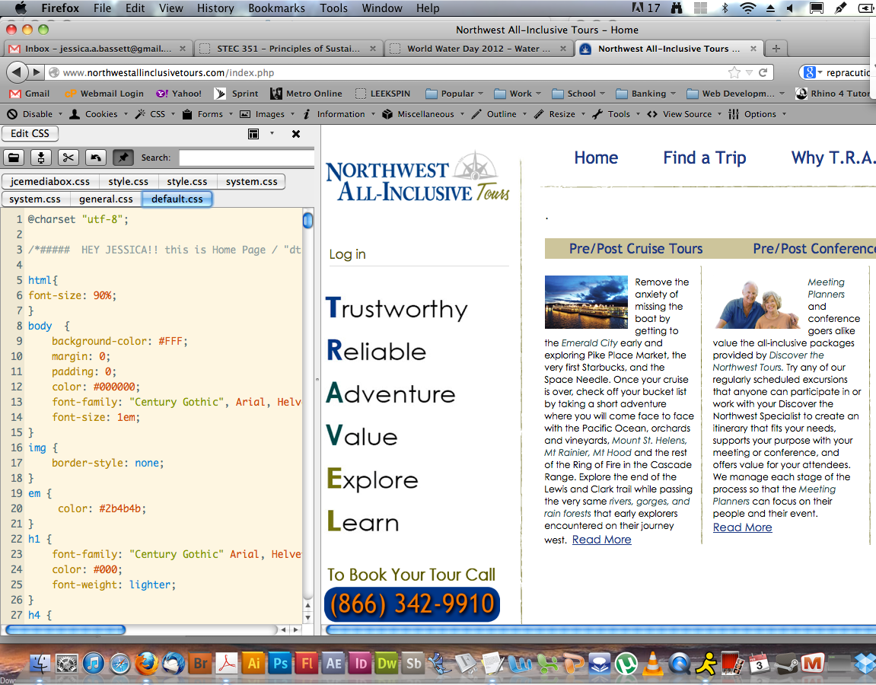Click the Reset undo-arrow icon in Edit CSS
Viewport: 876px width, 685px height.
(x=96, y=158)
